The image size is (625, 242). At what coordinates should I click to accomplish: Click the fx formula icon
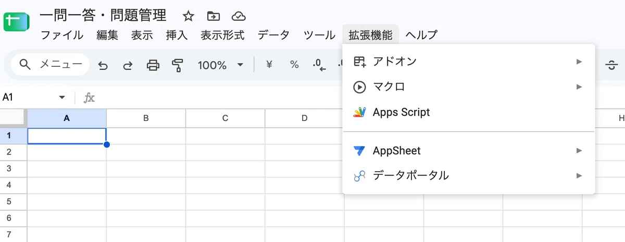tap(90, 98)
